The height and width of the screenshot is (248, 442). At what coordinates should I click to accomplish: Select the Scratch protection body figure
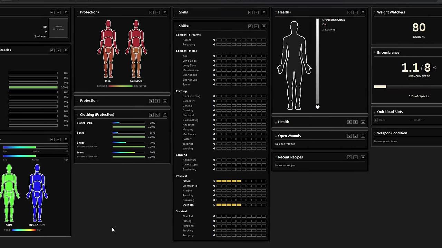point(136,49)
